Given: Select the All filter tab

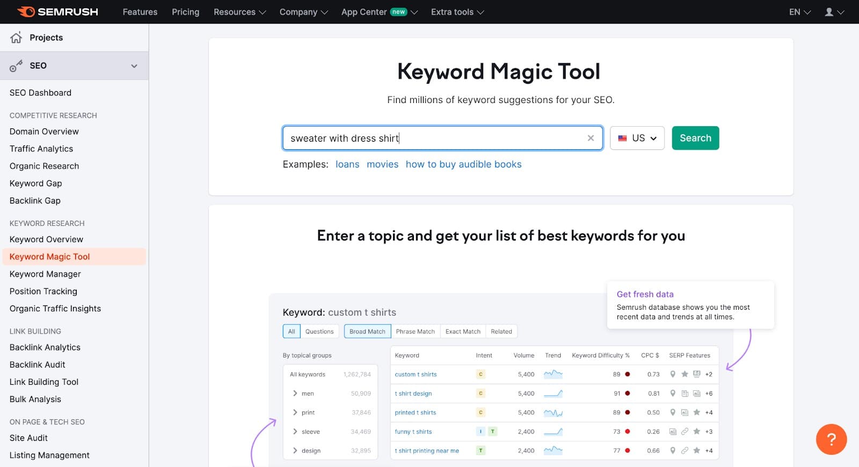Looking at the screenshot, I should coord(292,332).
